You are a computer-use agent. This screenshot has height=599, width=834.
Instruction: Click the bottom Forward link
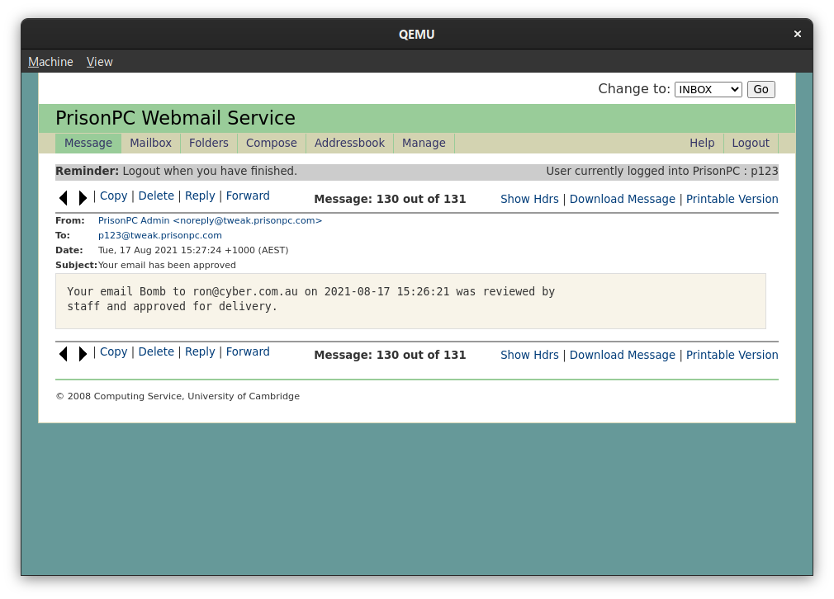tap(248, 351)
